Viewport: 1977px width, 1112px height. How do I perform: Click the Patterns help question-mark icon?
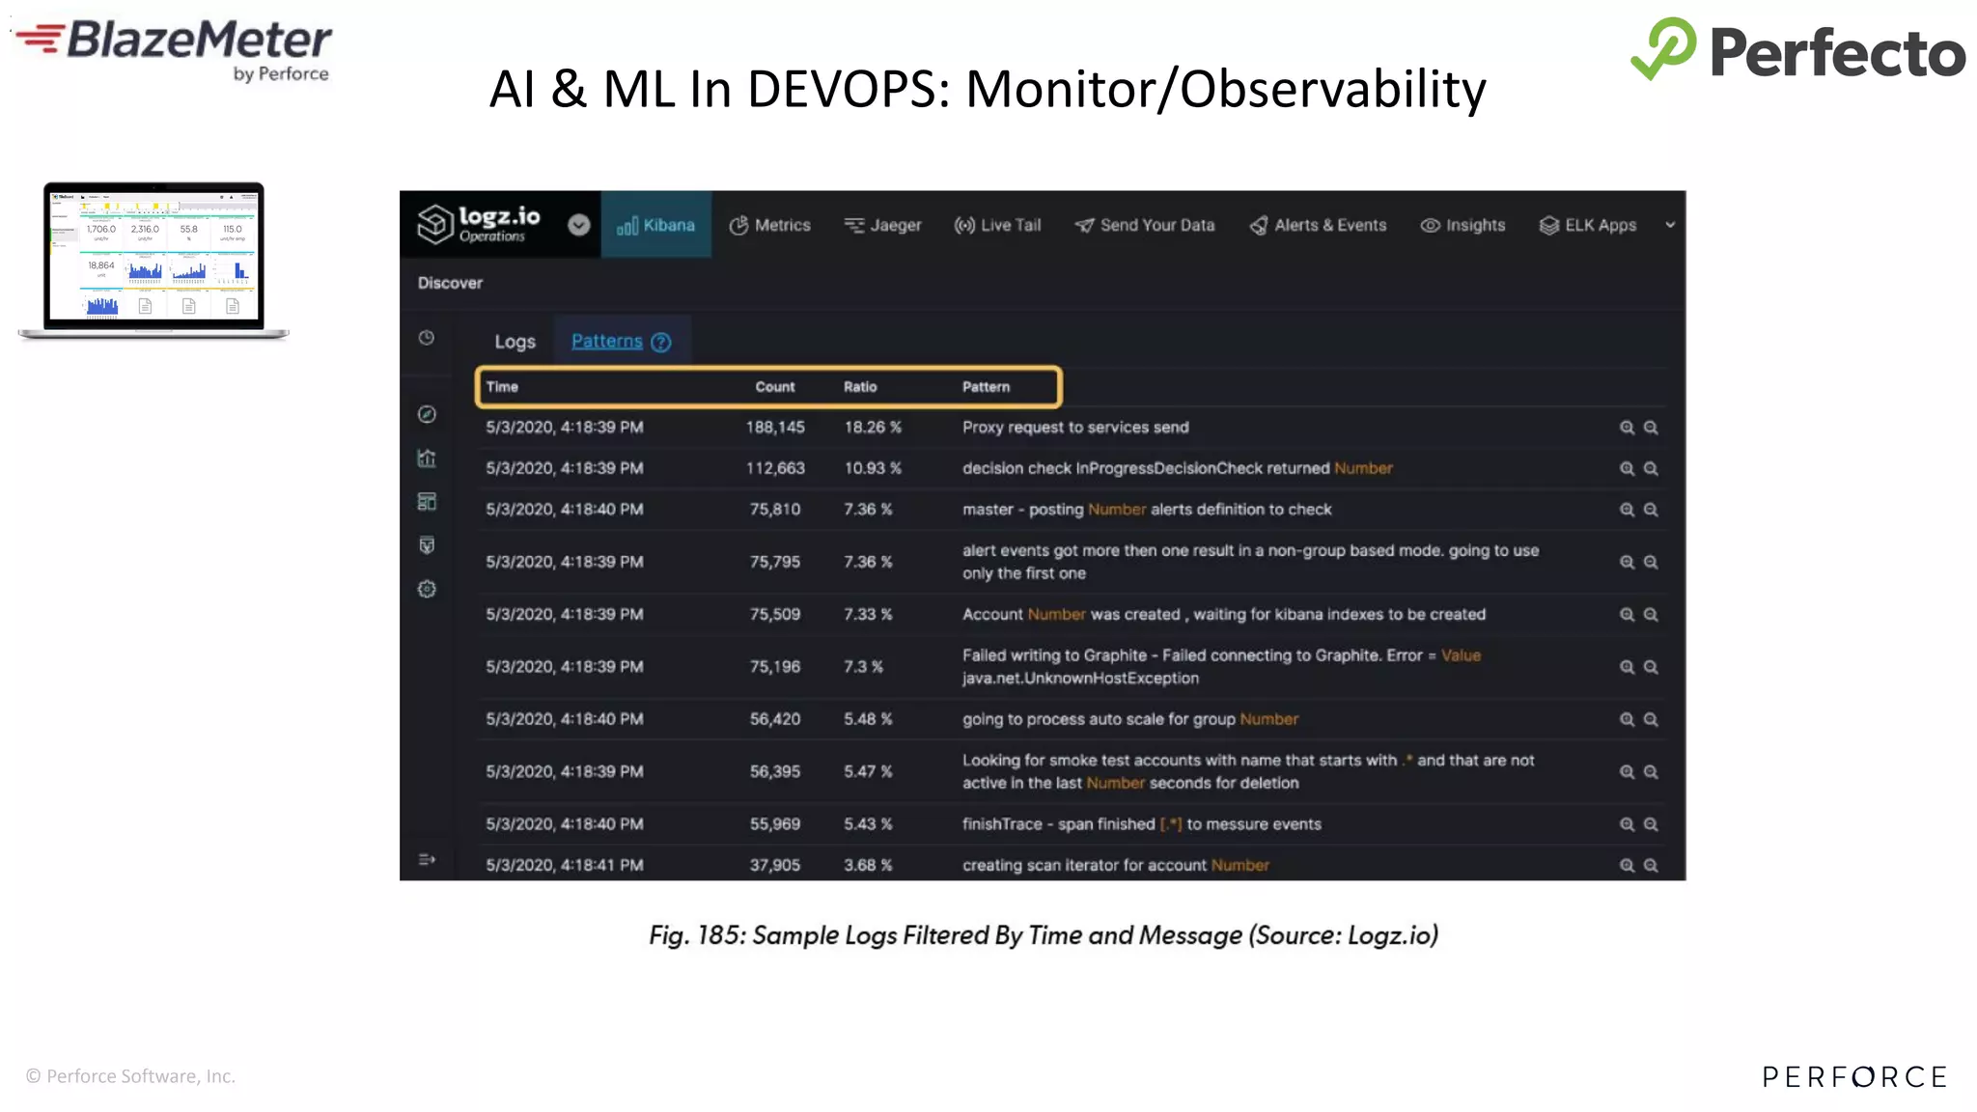[x=661, y=342]
